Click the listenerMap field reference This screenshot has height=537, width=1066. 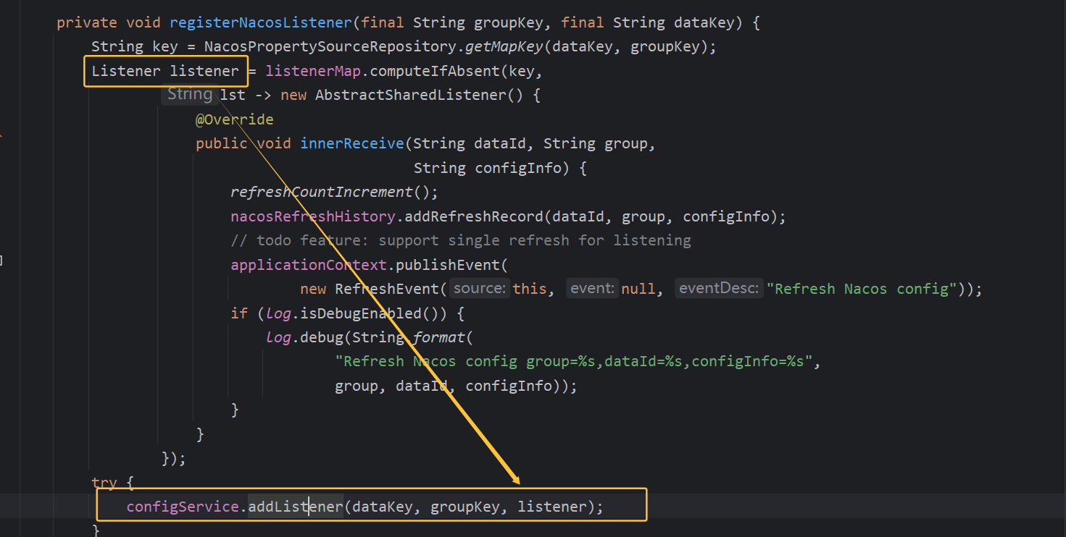[313, 71]
